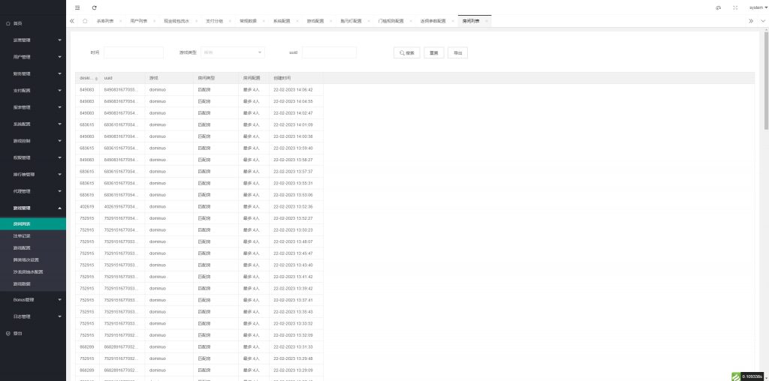The image size is (769, 381).
Task: Click the refresh icon in the top bar
Action: coord(95,7)
